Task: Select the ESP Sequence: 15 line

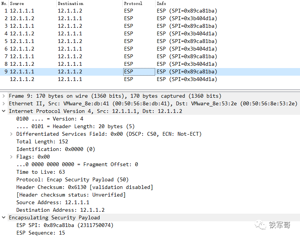Action: click(x=41, y=233)
